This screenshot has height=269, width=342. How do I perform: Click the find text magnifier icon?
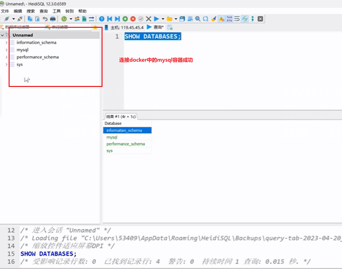coord(198,19)
